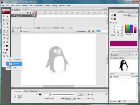
Task: Click the brightness slider in Color panel
Action: point(135,29)
